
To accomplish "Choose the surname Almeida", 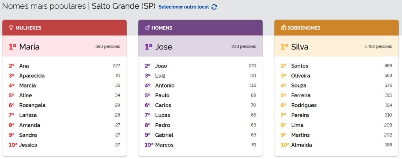I will (301, 145).
